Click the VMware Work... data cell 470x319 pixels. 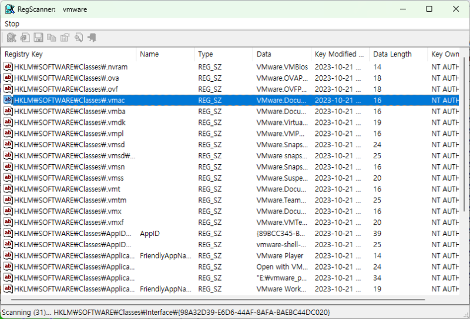[281, 289]
